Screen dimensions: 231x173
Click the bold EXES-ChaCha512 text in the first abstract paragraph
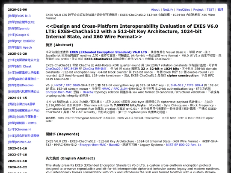98,59
